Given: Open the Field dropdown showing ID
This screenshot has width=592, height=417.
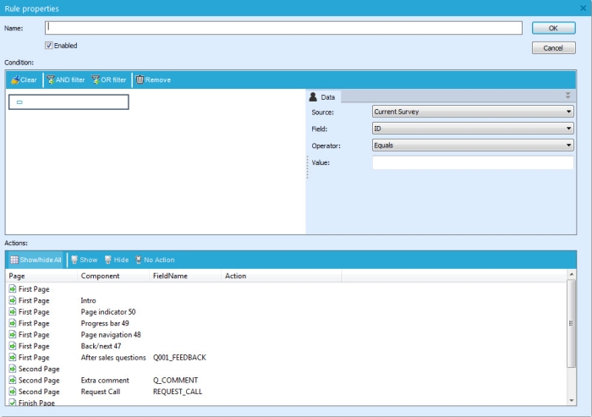Looking at the screenshot, I should (x=472, y=129).
